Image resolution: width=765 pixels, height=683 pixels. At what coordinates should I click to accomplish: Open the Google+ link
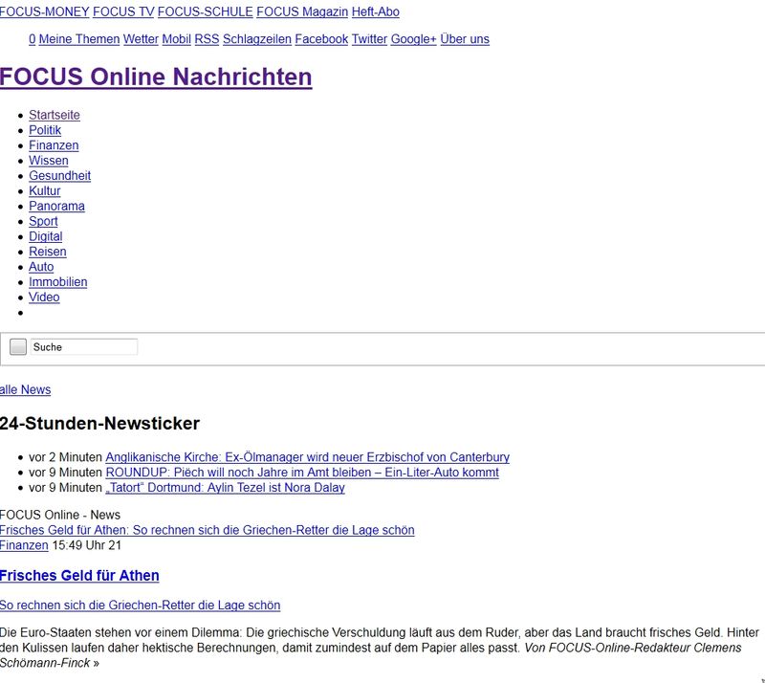[x=413, y=39]
